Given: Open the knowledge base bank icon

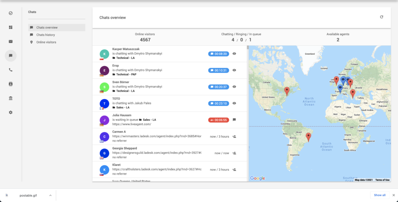Looking at the screenshot, I should click(x=10, y=98).
